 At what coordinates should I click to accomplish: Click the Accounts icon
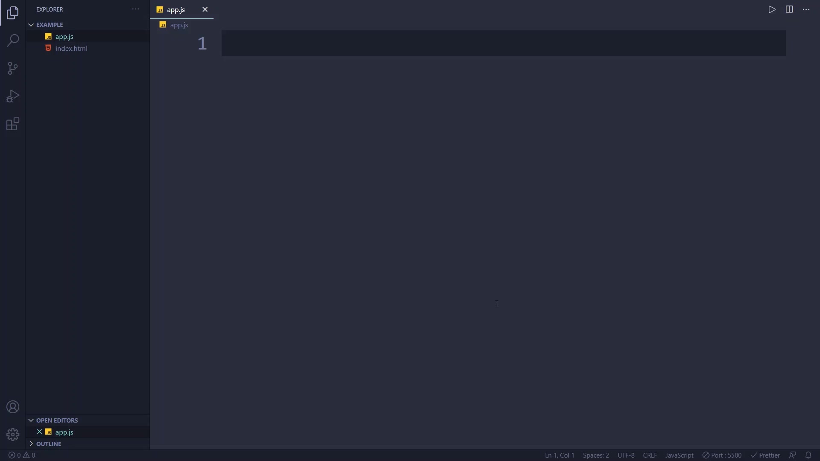pos(12,407)
